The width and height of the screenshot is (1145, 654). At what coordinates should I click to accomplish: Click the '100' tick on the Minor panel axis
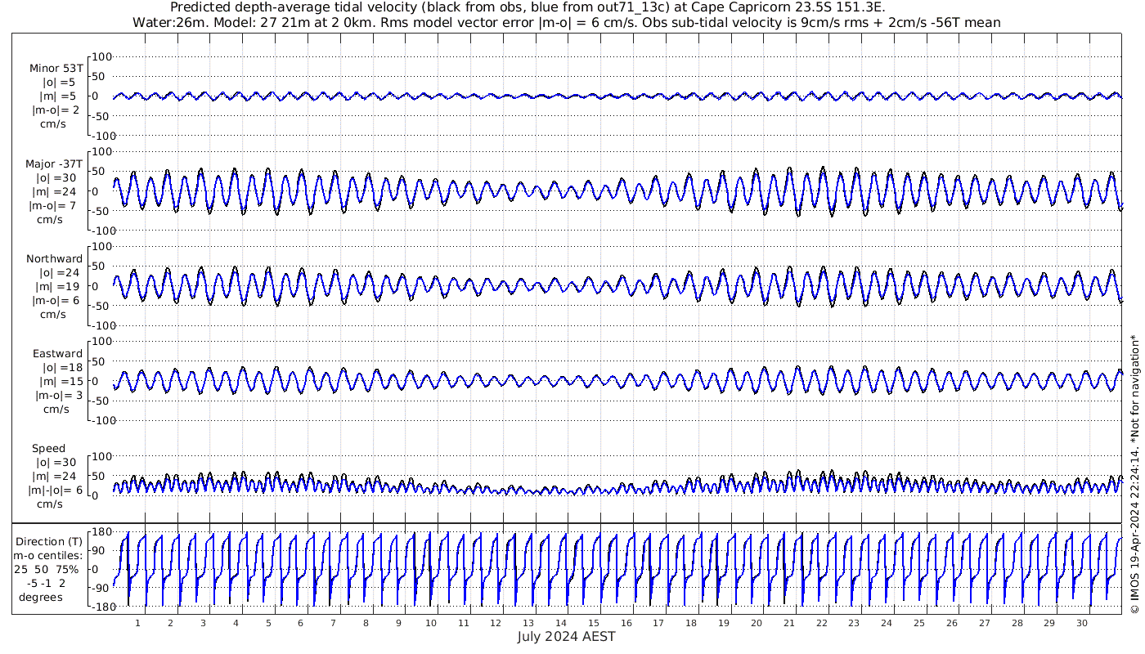pos(101,57)
